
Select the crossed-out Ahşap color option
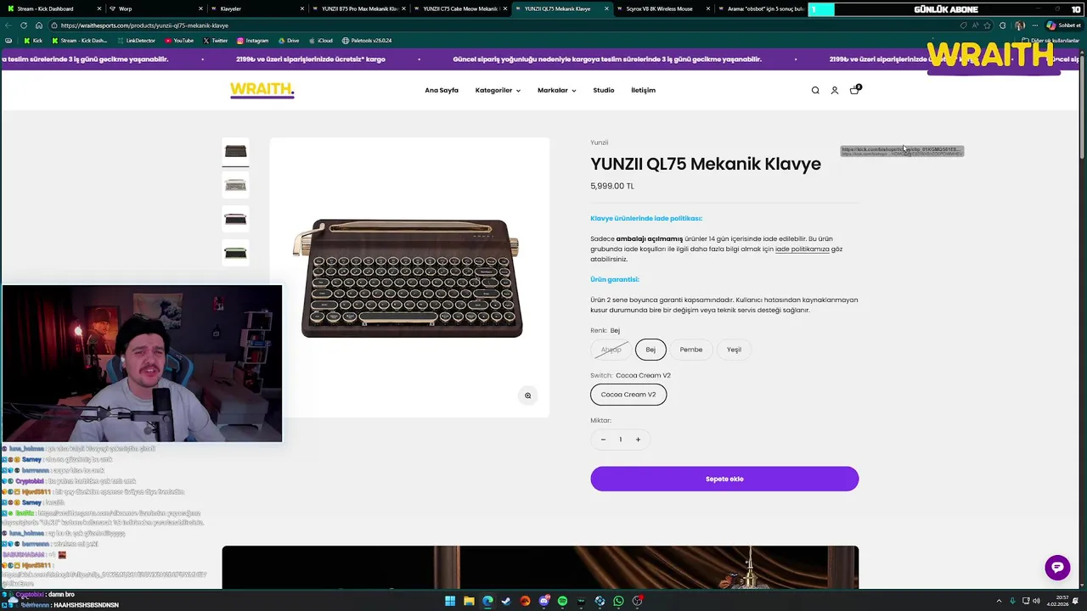click(x=611, y=350)
